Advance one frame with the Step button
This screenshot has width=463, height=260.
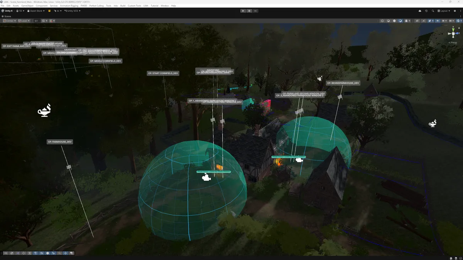255,11
